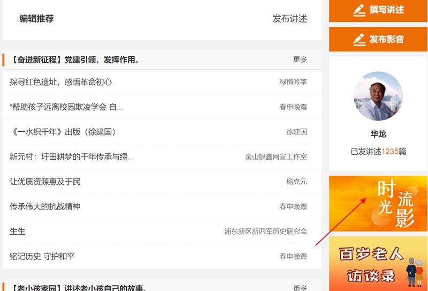The width and height of the screenshot is (428, 291).
Task: Open article 探寻红色遗址，感悟革命初心
Action: pyautogui.click(x=60, y=82)
